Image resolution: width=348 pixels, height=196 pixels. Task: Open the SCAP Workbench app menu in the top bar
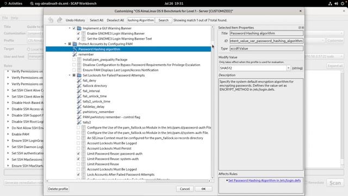point(63,4)
